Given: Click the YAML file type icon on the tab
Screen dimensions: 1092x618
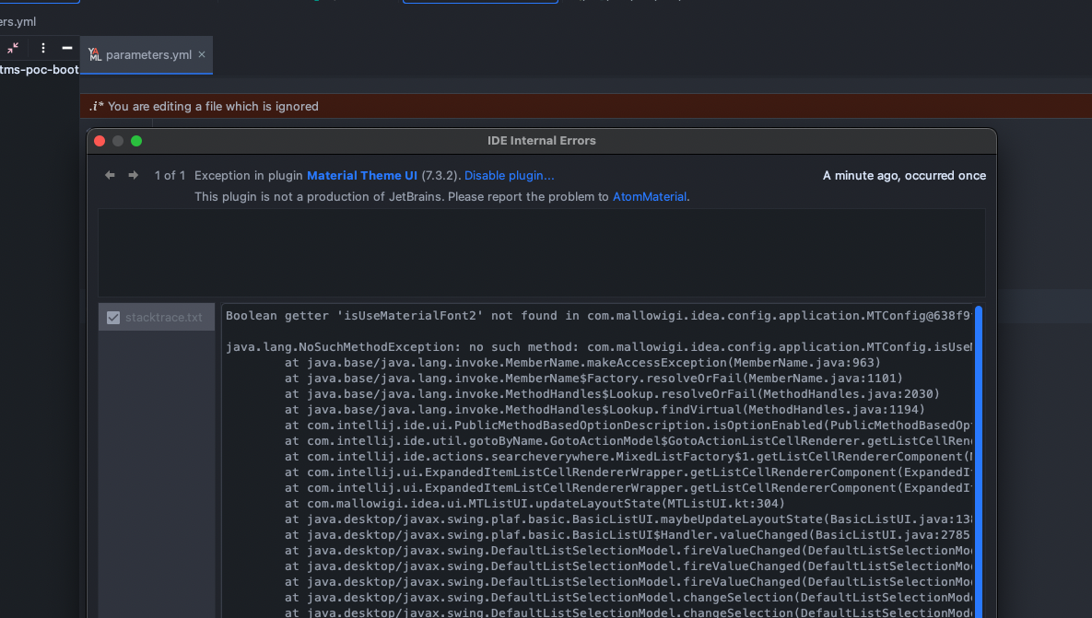Looking at the screenshot, I should coord(96,54).
